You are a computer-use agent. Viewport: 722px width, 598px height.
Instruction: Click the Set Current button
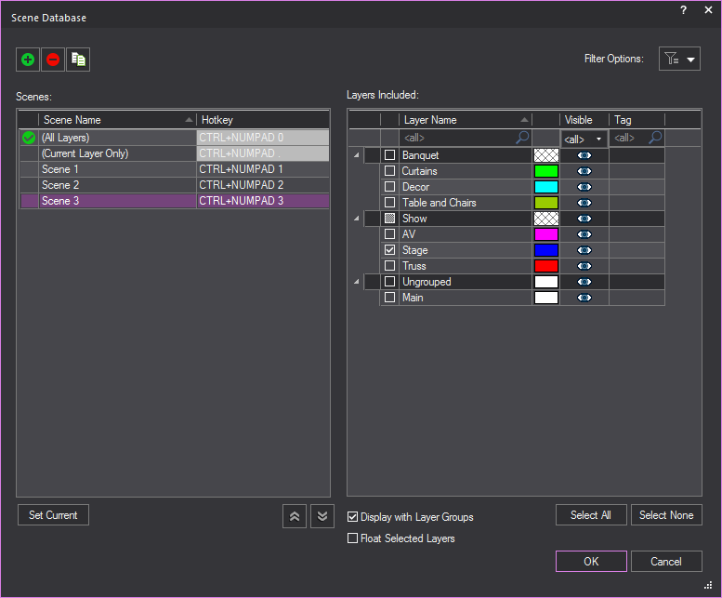[53, 515]
